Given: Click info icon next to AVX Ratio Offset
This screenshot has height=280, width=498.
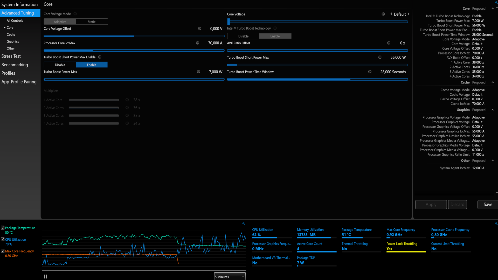Looking at the screenshot, I should click(x=389, y=43).
